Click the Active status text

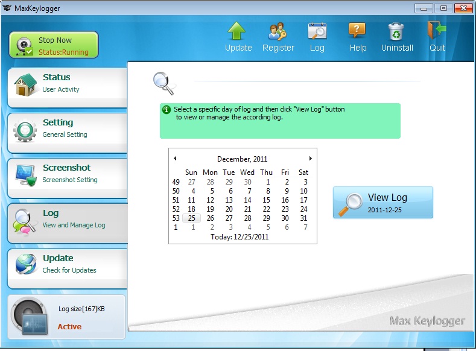[69, 326]
